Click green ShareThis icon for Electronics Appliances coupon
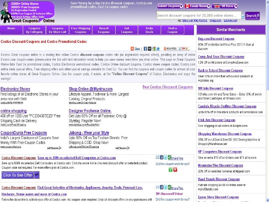Image resolution: width=269 pixels, height=202 pixels. (170, 187)
